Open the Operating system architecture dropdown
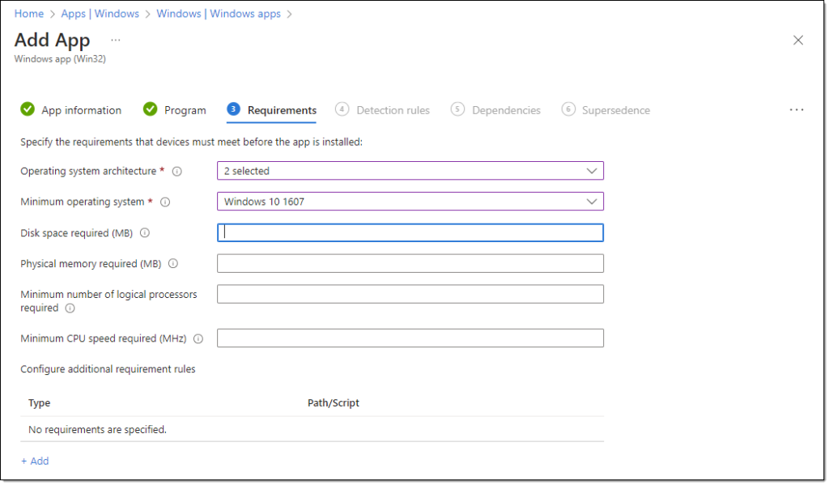The width and height of the screenshot is (829, 485). 410,171
